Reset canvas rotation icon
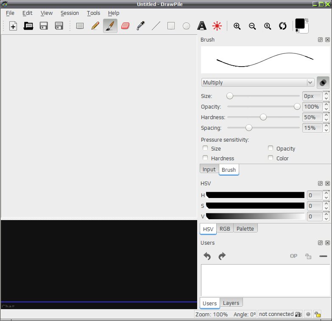Image resolution: width=332 pixels, height=321 pixels. point(283,26)
